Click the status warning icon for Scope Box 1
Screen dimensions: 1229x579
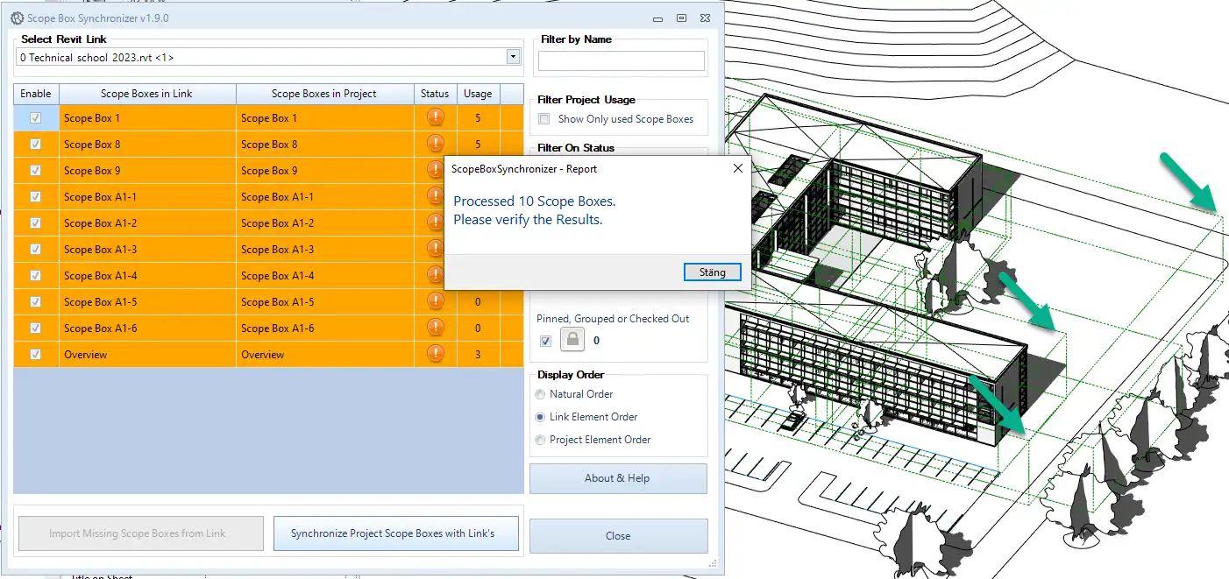(x=435, y=117)
